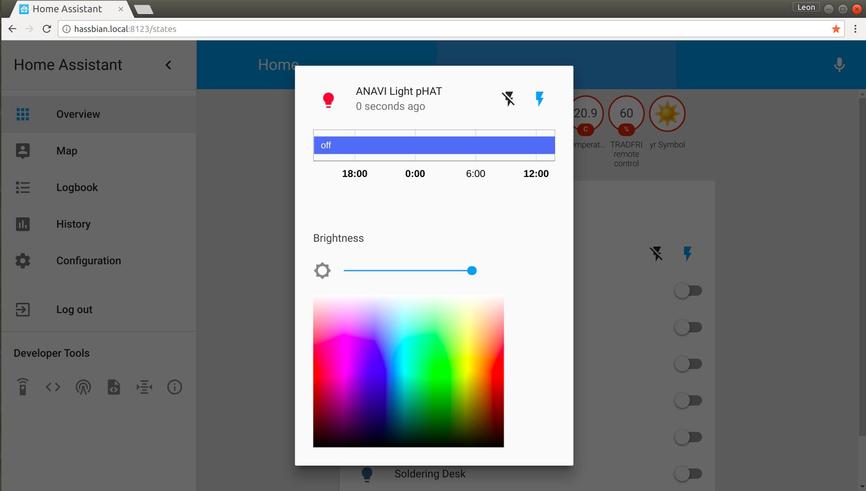The image size is (866, 491).
Task: Click the History chart icon
Action: 23,224
